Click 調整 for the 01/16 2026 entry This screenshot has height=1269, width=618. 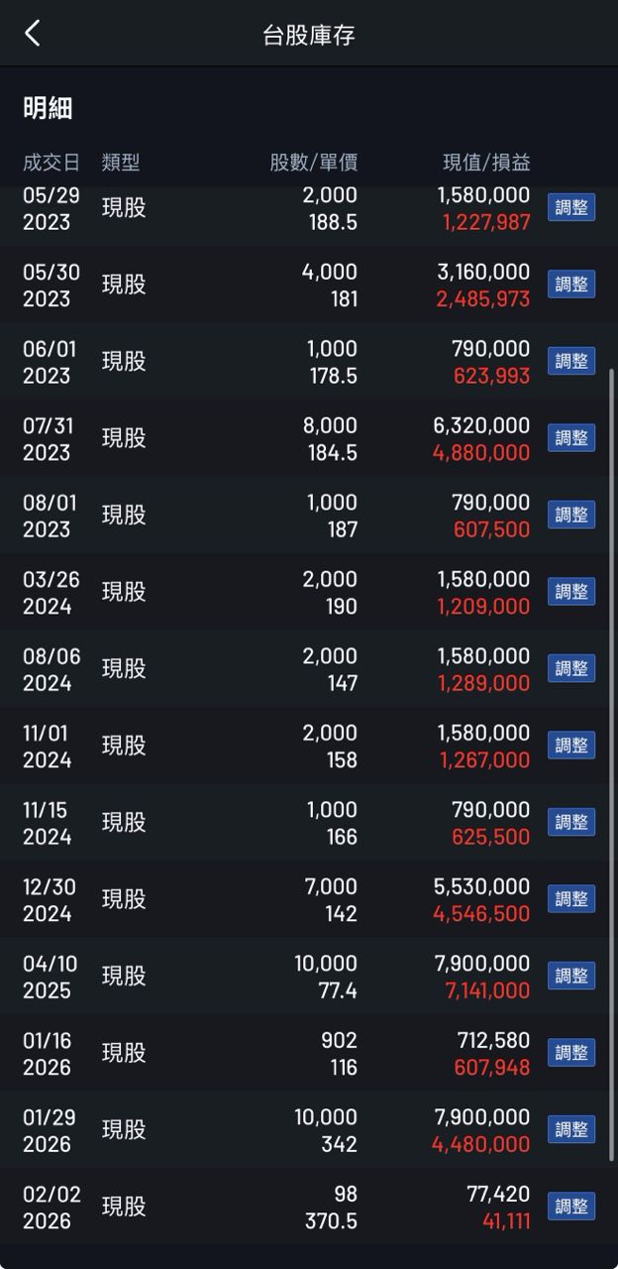pos(571,1053)
